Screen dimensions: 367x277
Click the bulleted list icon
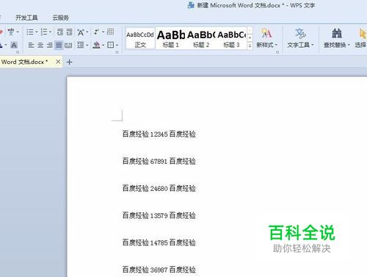[x=30, y=32]
